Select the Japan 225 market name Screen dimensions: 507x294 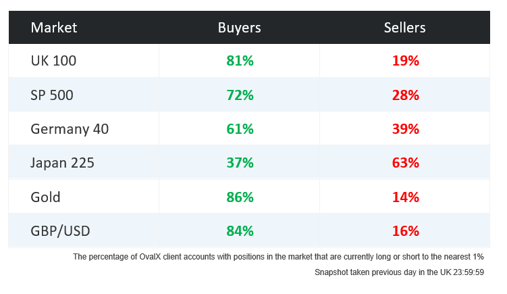pyautogui.click(x=62, y=163)
